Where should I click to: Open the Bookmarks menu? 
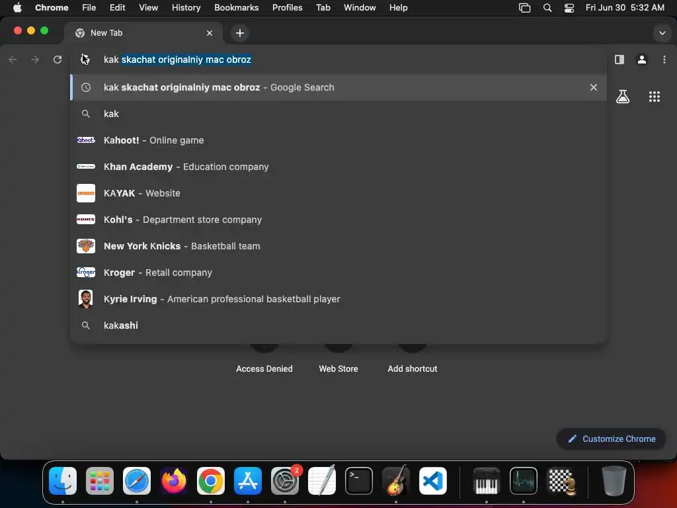pyautogui.click(x=236, y=7)
